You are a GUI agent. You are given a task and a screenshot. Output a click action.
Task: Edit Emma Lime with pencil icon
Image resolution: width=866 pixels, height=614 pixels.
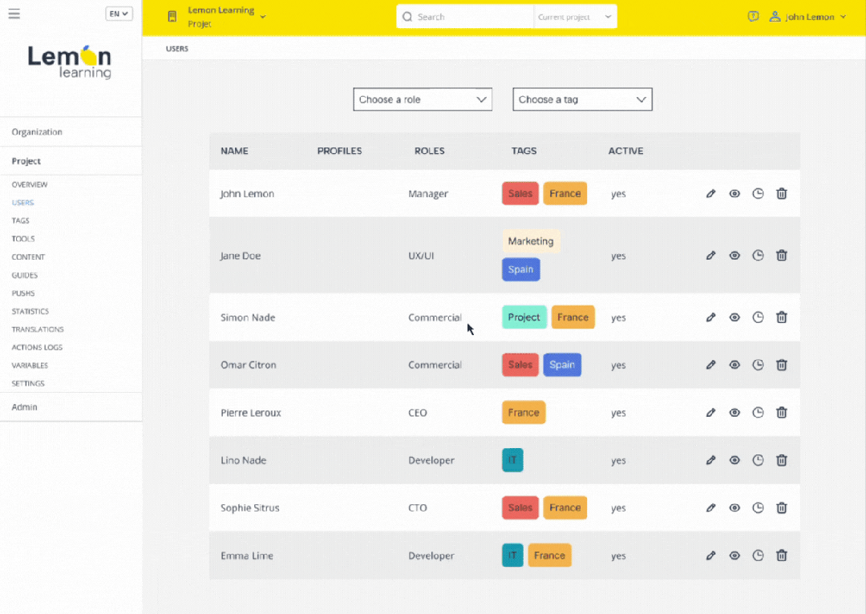pos(710,555)
